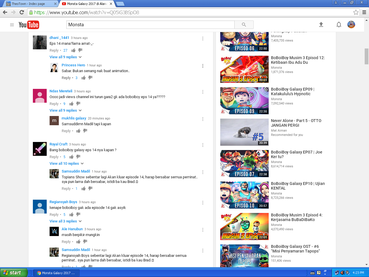Dislike Ale Hanubun's reply
The image size is (369, 277).
coord(85,242)
